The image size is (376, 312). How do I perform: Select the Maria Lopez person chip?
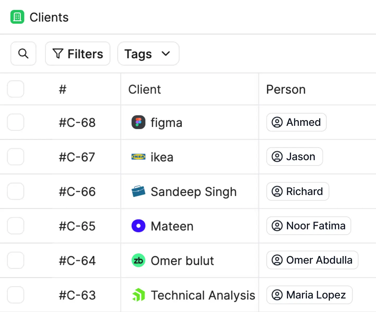tap(309, 295)
